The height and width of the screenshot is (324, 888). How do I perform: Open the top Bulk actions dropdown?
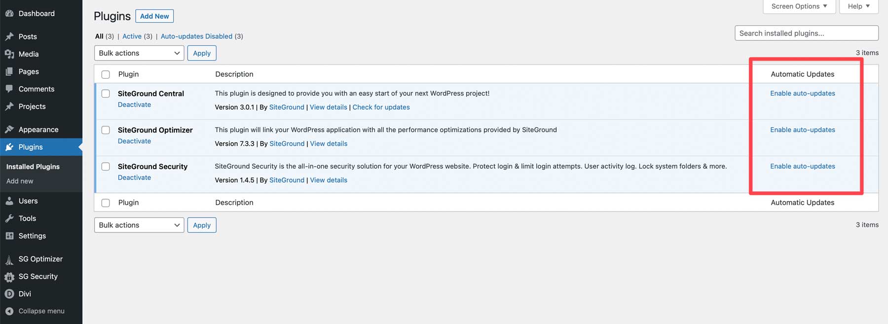coord(139,53)
